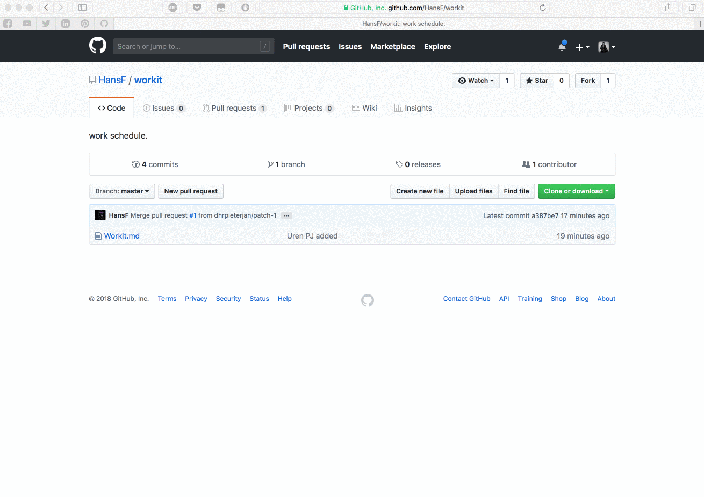
Task: Open the Watch dropdown
Action: 476,81
